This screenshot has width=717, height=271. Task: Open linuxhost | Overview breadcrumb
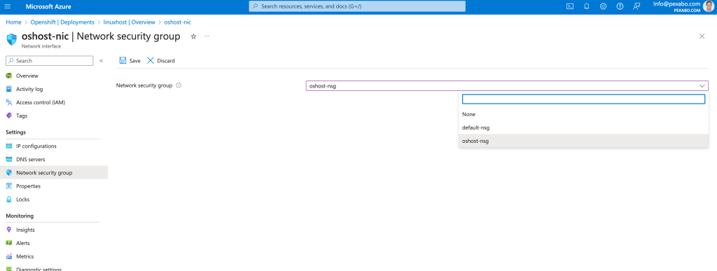[129, 22]
